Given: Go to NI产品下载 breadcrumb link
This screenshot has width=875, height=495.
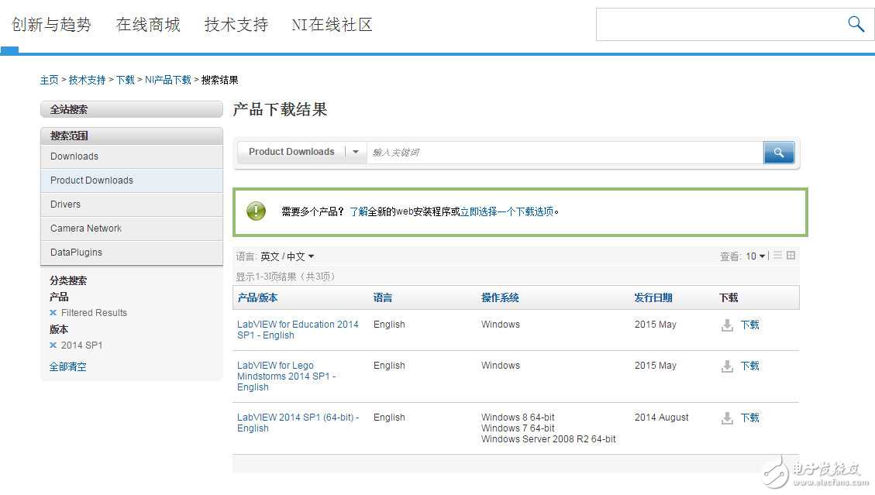Looking at the screenshot, I should 168,80.
